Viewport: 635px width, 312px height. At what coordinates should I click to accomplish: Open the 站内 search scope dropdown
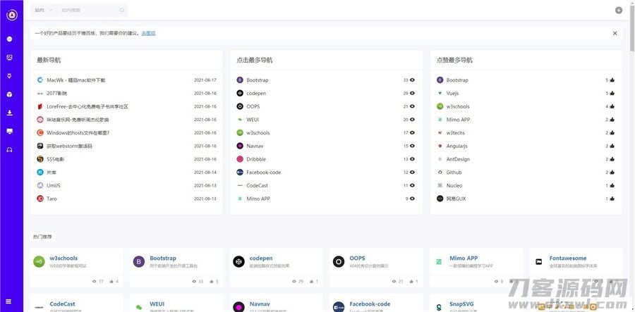pyautogui.click(x=43, y=11)
